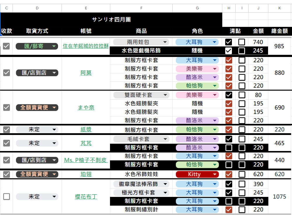Uncheck the ticked 清點 box for 毛絨卡套
Screen dimensions: 292x215
tap(229, 139)
